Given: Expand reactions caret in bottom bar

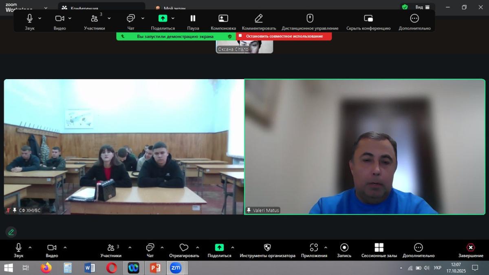Looking at the screenshot, I should click(x=197, y=247).
